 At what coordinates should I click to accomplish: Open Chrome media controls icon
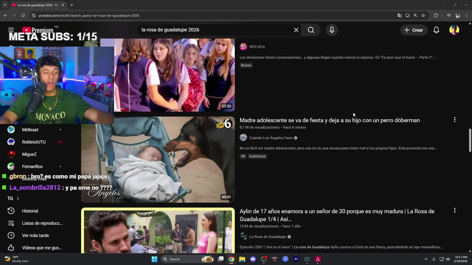click(448, 15)
